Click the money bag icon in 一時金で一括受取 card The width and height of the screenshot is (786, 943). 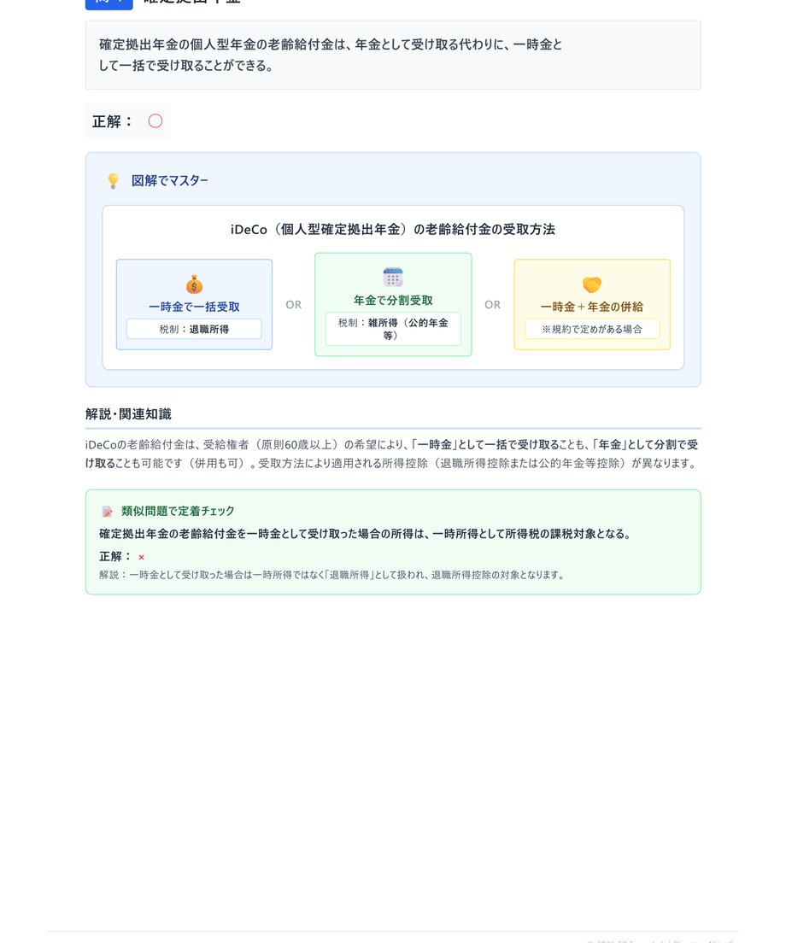point(194,284)
